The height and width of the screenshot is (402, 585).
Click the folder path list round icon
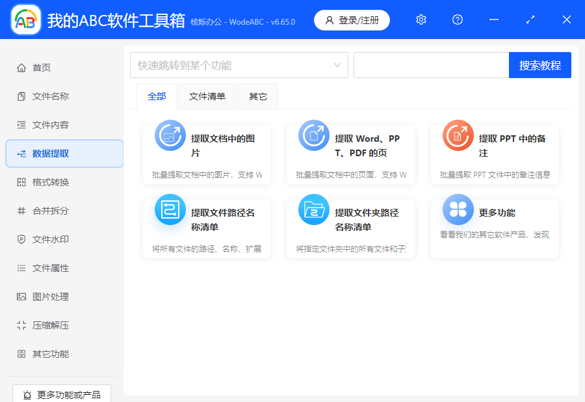click(314, 209)
